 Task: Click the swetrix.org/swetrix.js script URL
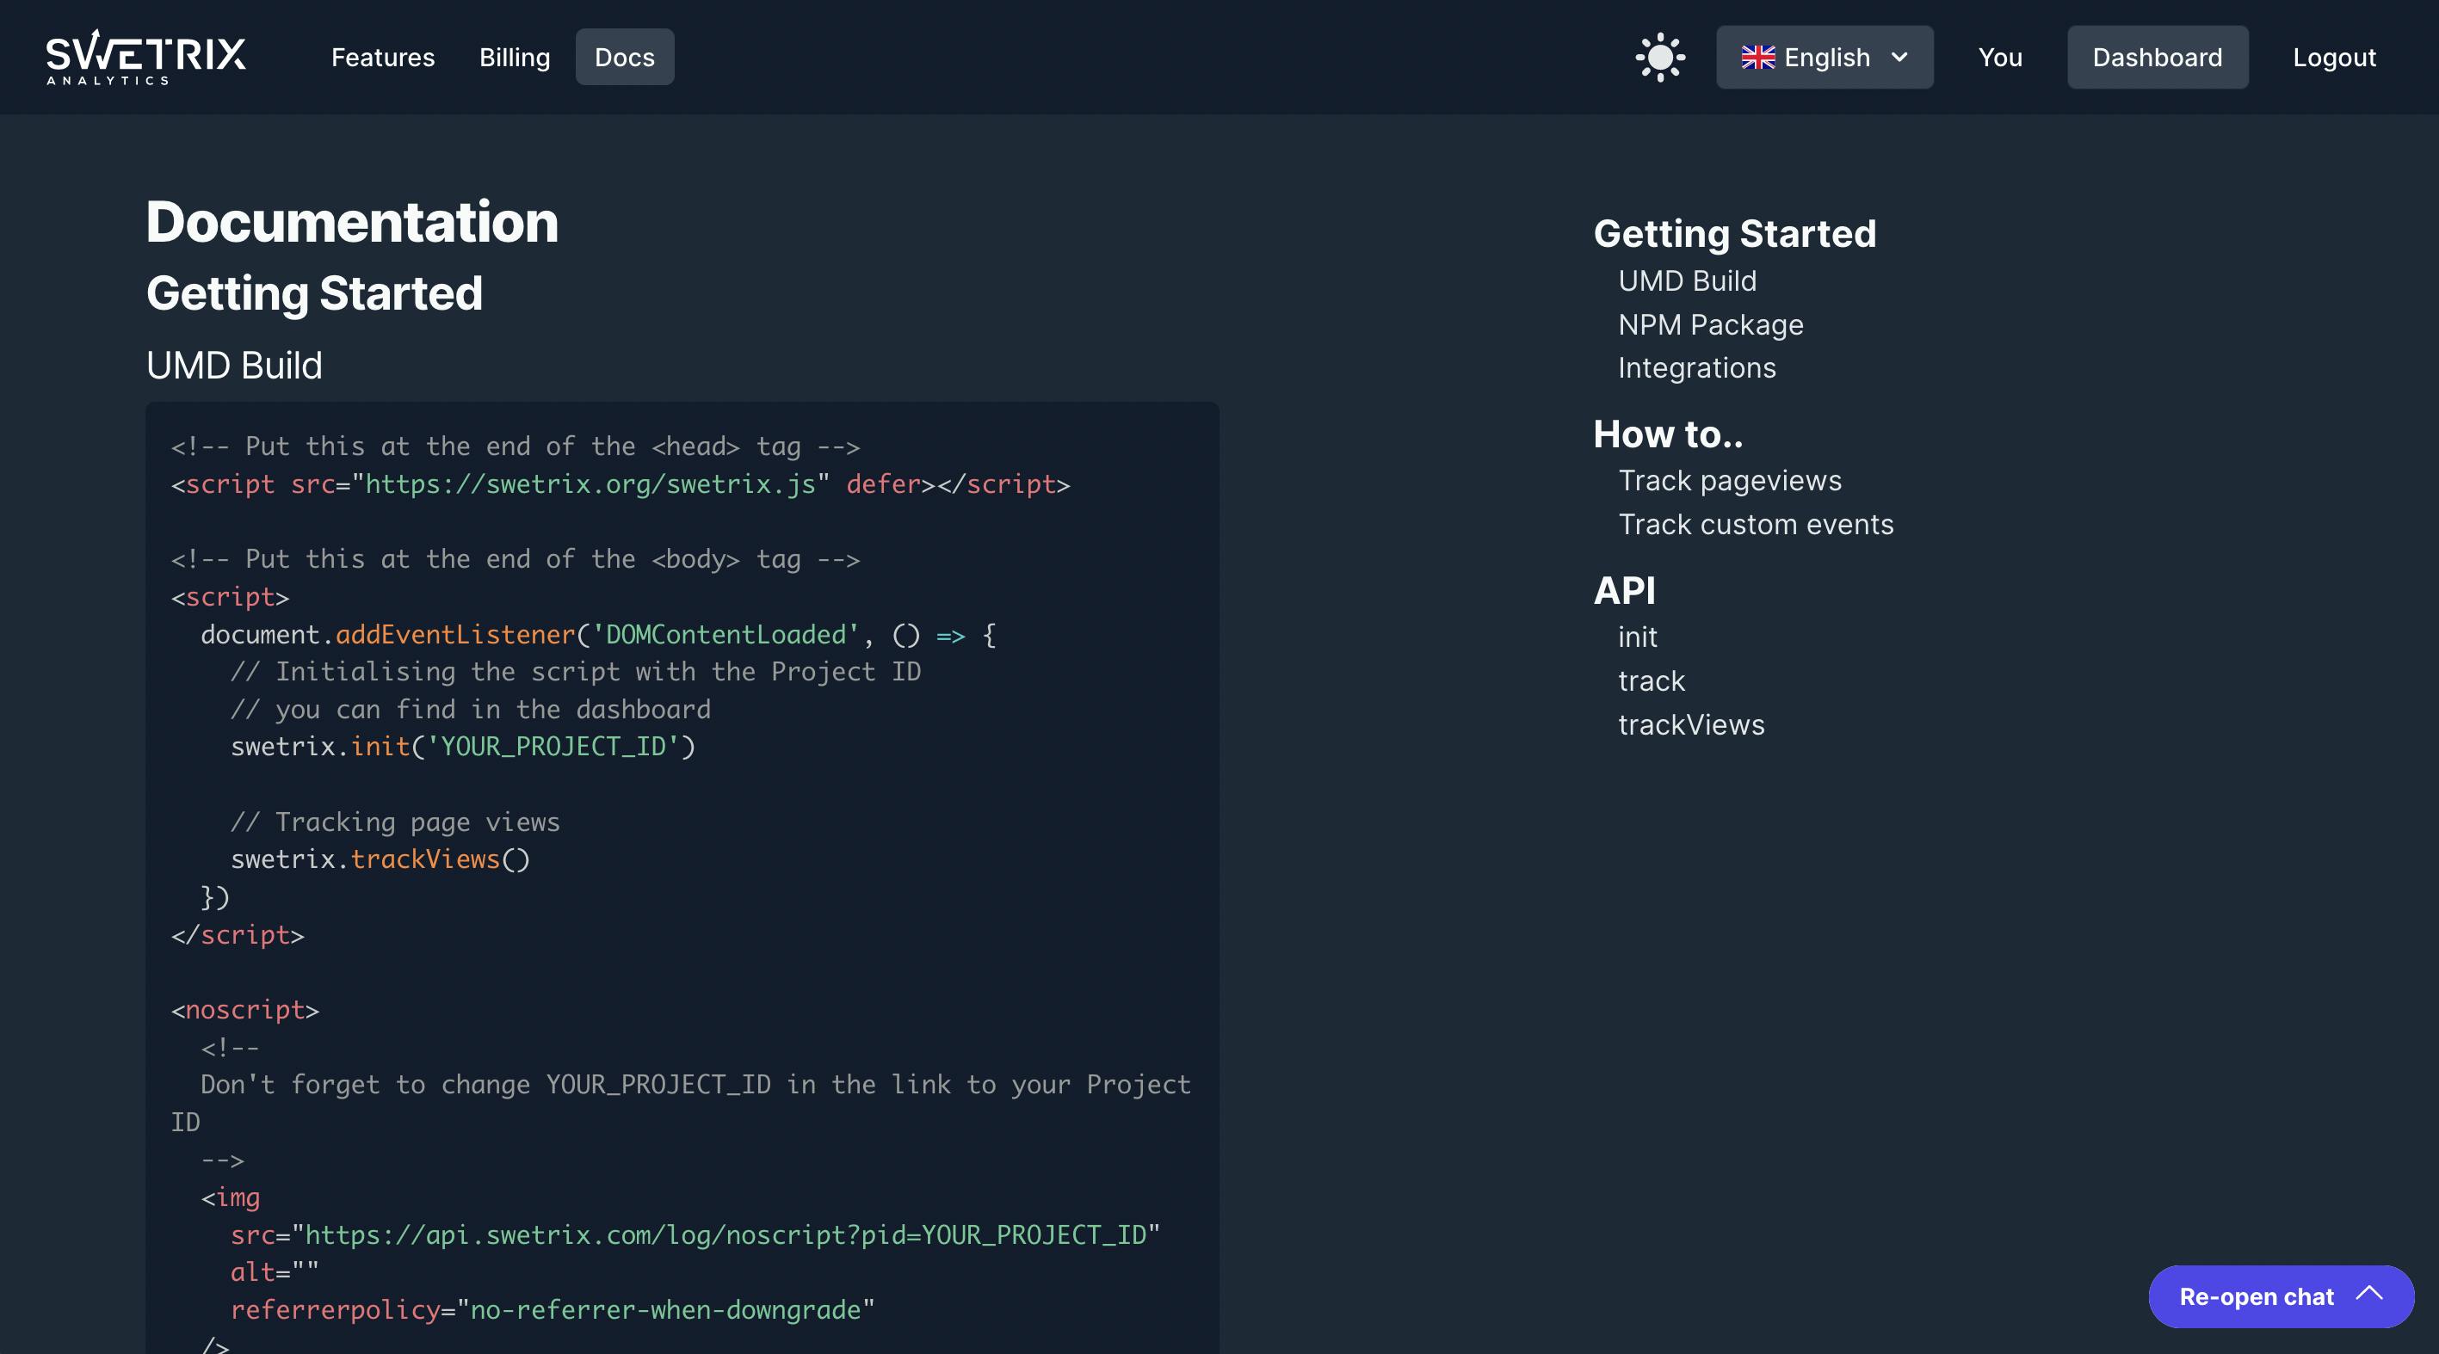click(590, 484)
